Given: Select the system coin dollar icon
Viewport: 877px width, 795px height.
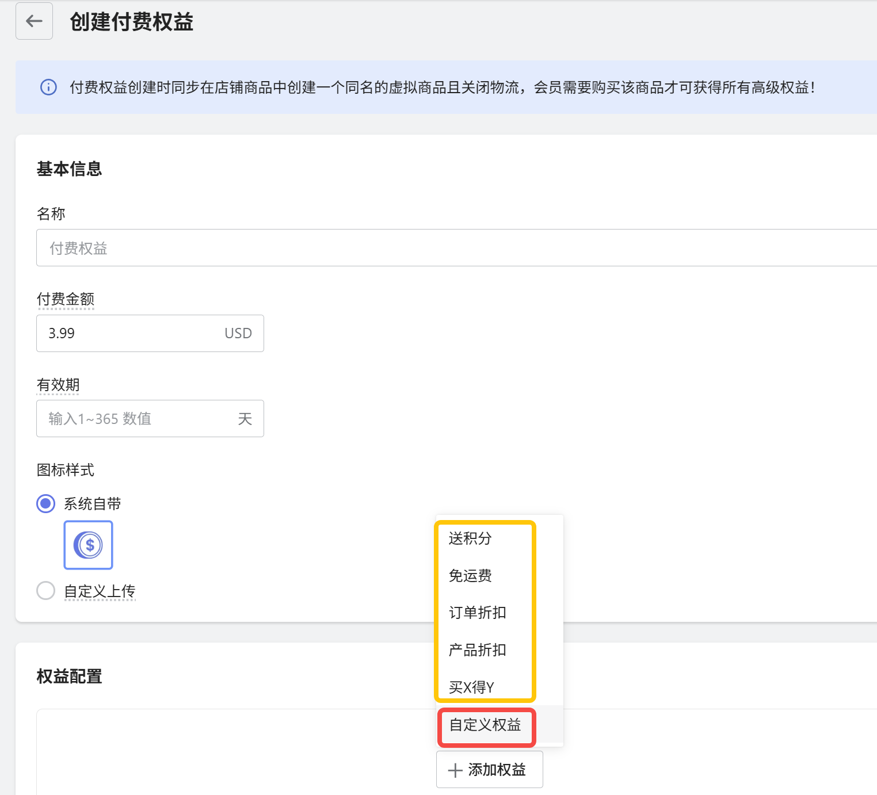Looking at the screenshot, I should click(x=88, y=545).
